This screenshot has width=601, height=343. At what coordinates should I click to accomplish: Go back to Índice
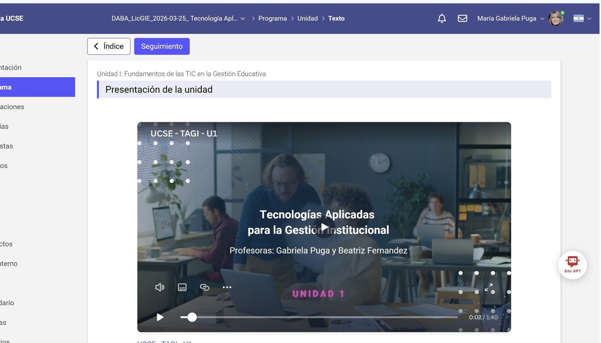109,46
